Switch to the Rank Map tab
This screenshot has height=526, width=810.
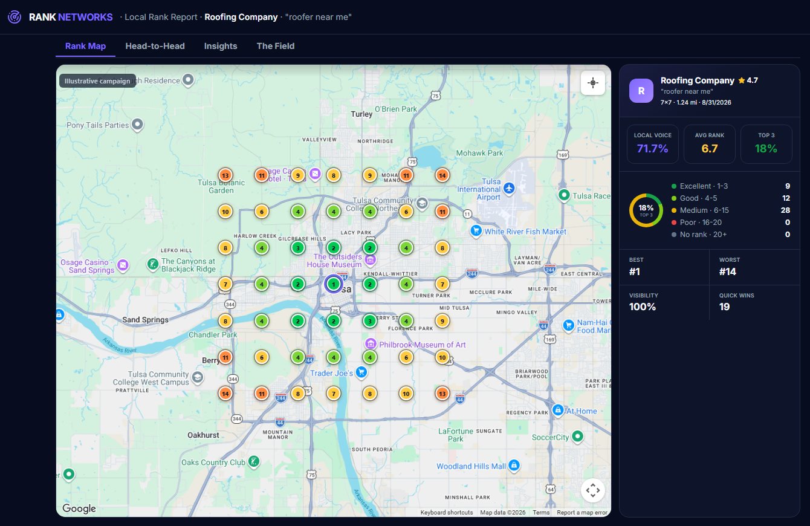85,46
